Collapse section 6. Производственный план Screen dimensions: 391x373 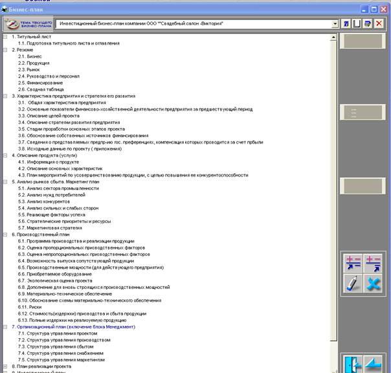5,235
